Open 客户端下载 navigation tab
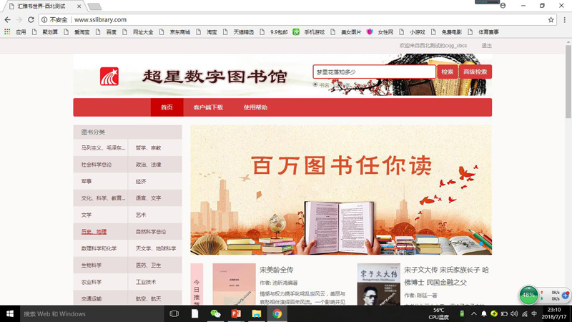This screenshot has height=322, width=572. click(x=208, y=107)
